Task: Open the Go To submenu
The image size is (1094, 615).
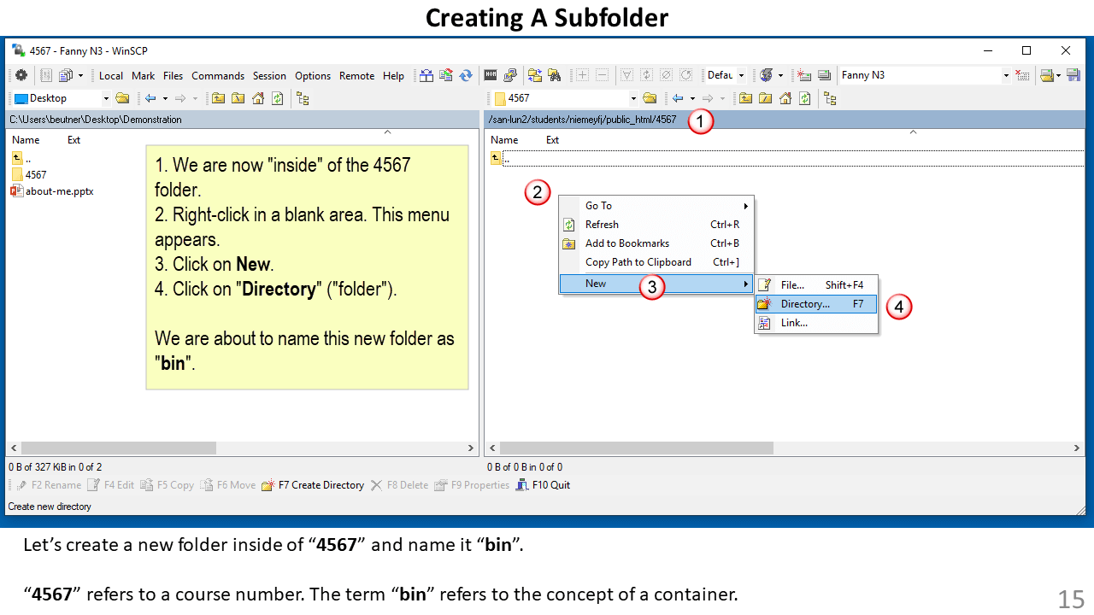Action: pyautogui.click(x=656, y=206)
